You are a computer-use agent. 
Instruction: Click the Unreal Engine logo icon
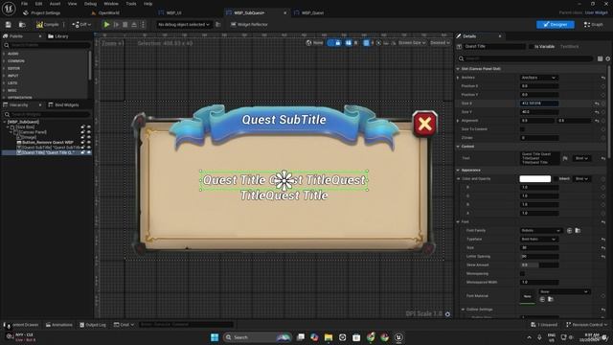click(9, 9)
